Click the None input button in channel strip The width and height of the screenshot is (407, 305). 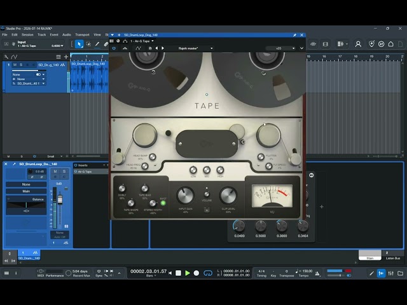26,184
